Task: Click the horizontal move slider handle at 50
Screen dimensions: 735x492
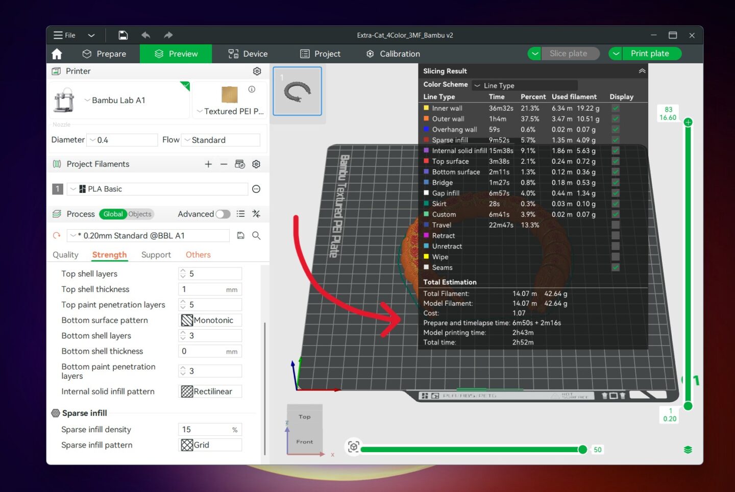Action: pos(582,450)
